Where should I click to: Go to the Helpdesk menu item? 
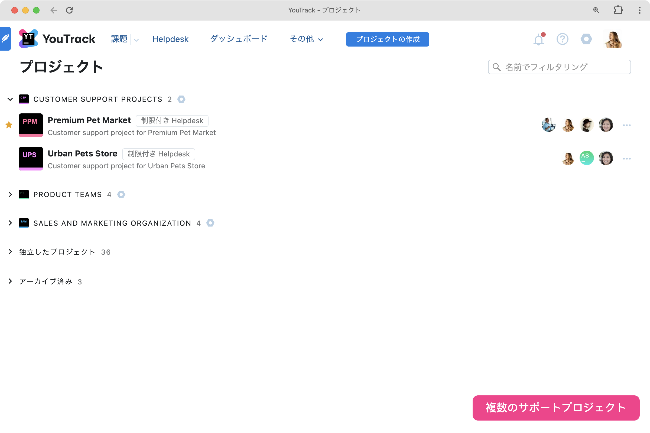[x=170, y=39]
